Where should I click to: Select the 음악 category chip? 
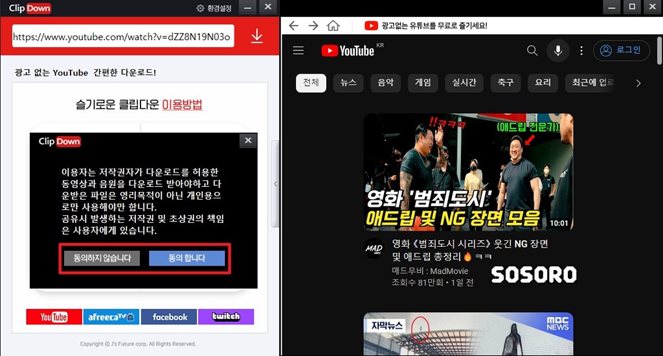point(386,83)
